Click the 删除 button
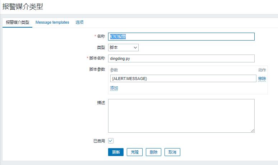278x165 pixels. [153, 152]
